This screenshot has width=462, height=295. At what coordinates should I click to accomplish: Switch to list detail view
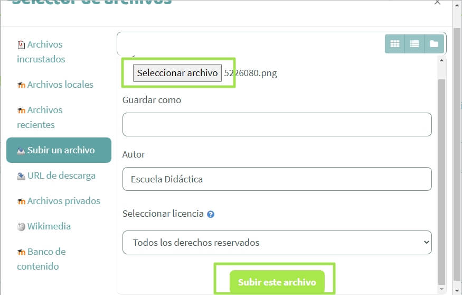pos(414,44)
